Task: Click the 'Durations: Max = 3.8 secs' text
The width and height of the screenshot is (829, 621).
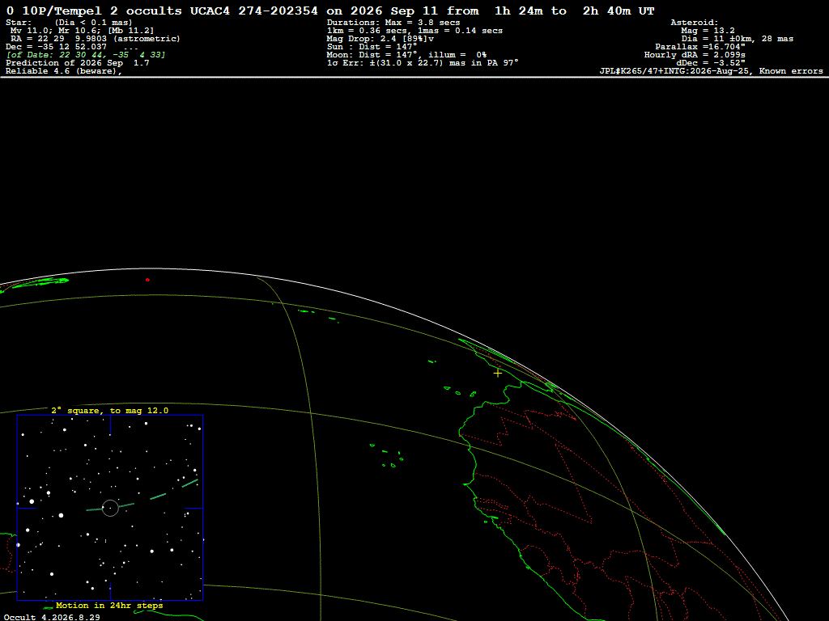Action: 393,23
